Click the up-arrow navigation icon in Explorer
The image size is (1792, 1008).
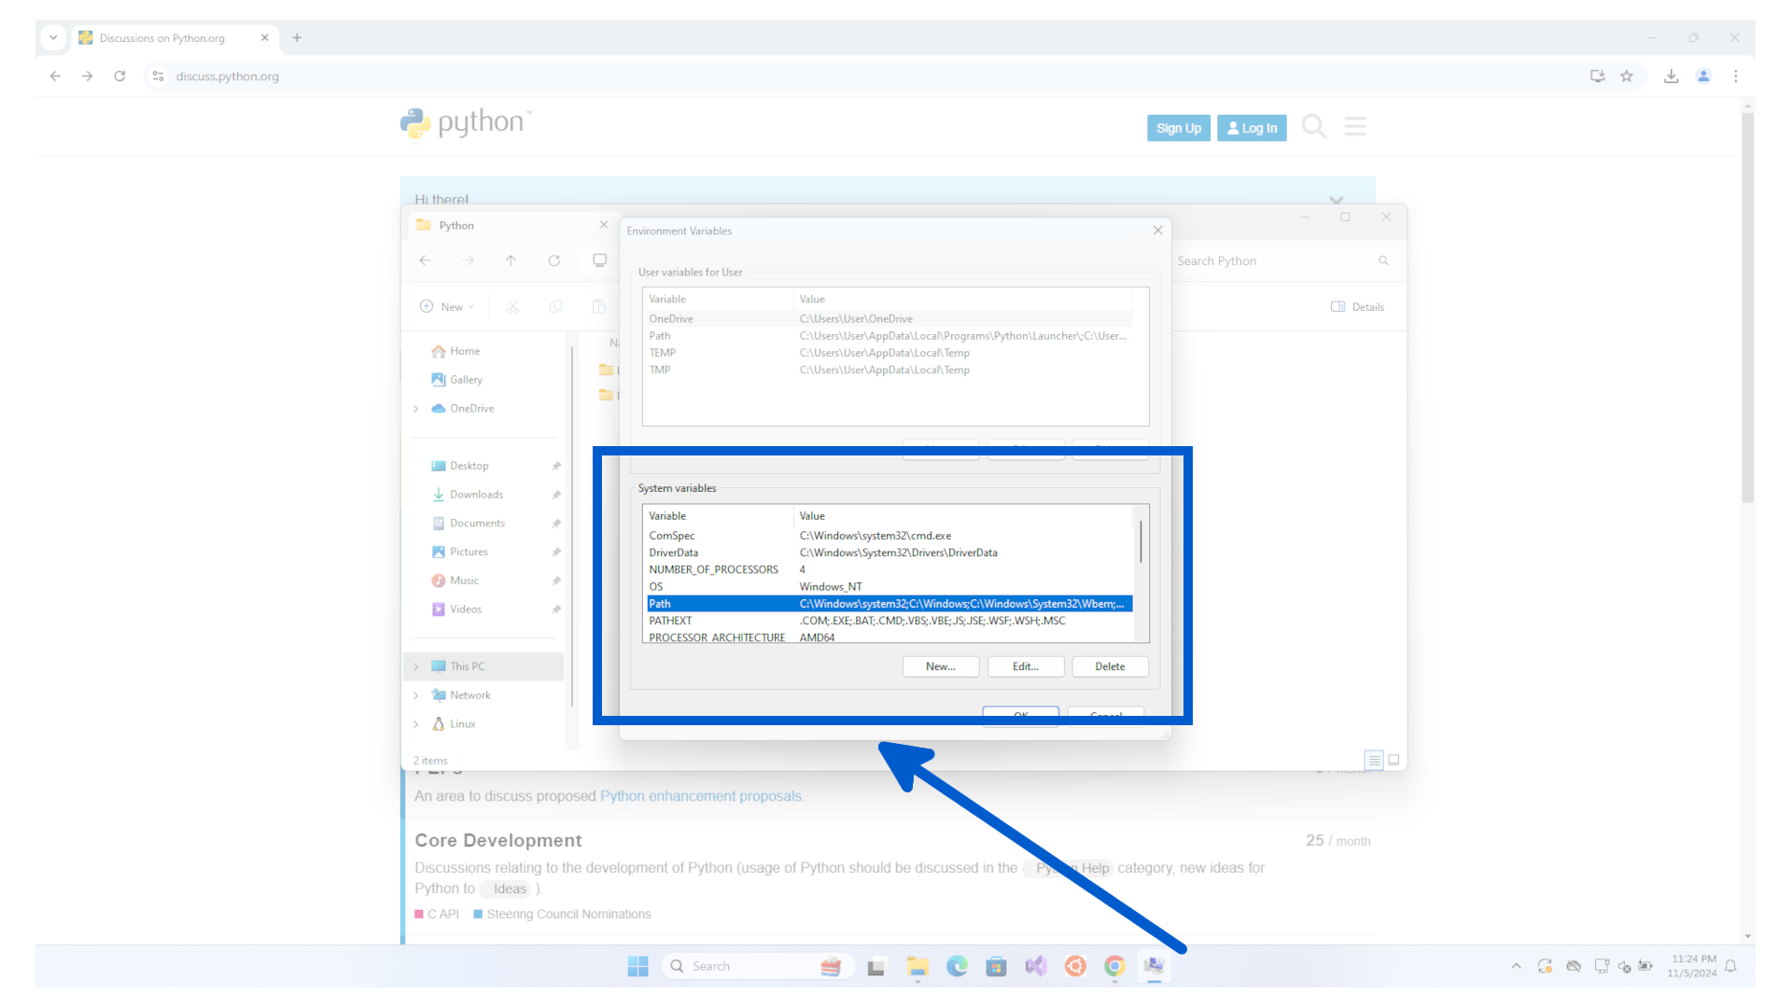tap(511, 260)
